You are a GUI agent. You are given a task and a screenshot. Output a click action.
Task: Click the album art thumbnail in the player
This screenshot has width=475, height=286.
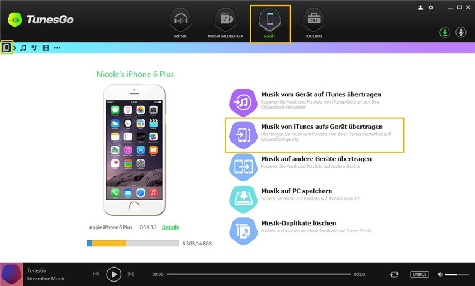point(12,274)
